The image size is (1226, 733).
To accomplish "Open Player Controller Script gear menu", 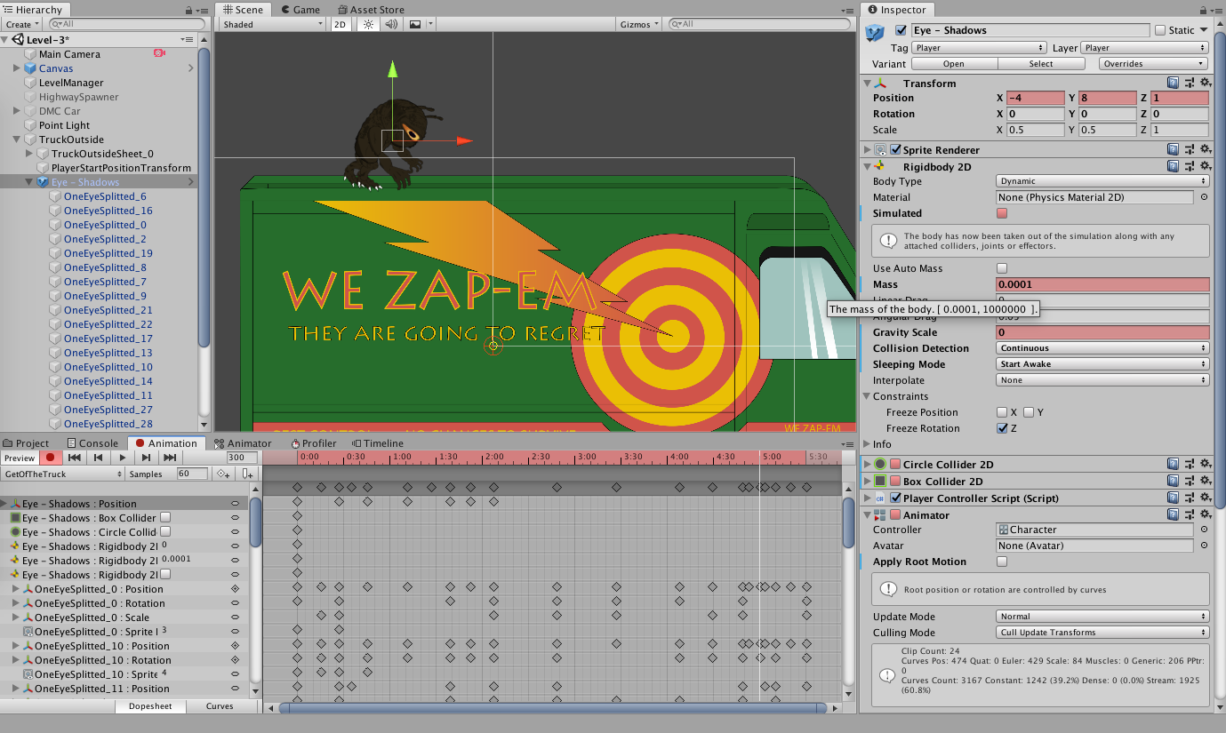I will 1205,498.
